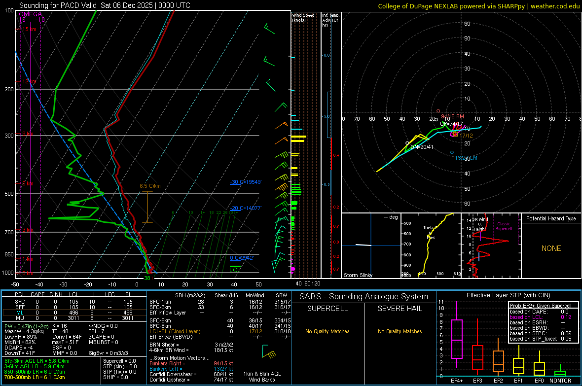Click the Storm Slinky panel label
Screen dimensions: 582x386
point(358,275)
